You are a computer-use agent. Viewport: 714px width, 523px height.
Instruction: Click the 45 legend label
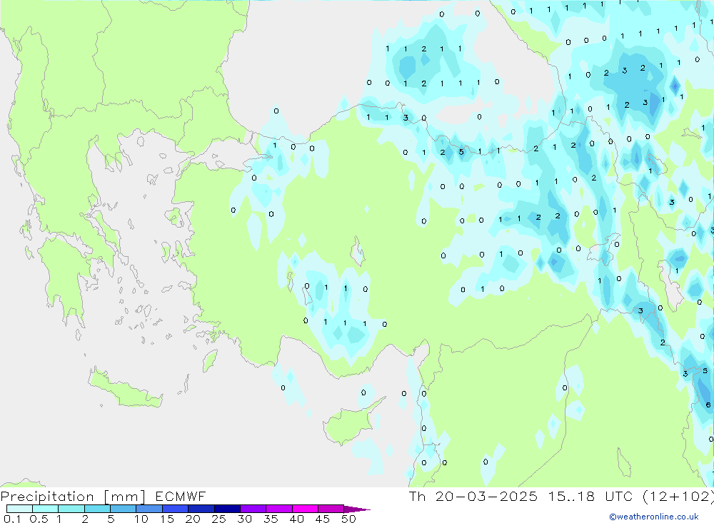pyautogui.click(x=323, y=519)
